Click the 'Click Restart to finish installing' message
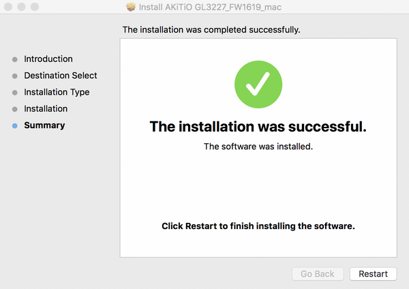 coord(258,226)
